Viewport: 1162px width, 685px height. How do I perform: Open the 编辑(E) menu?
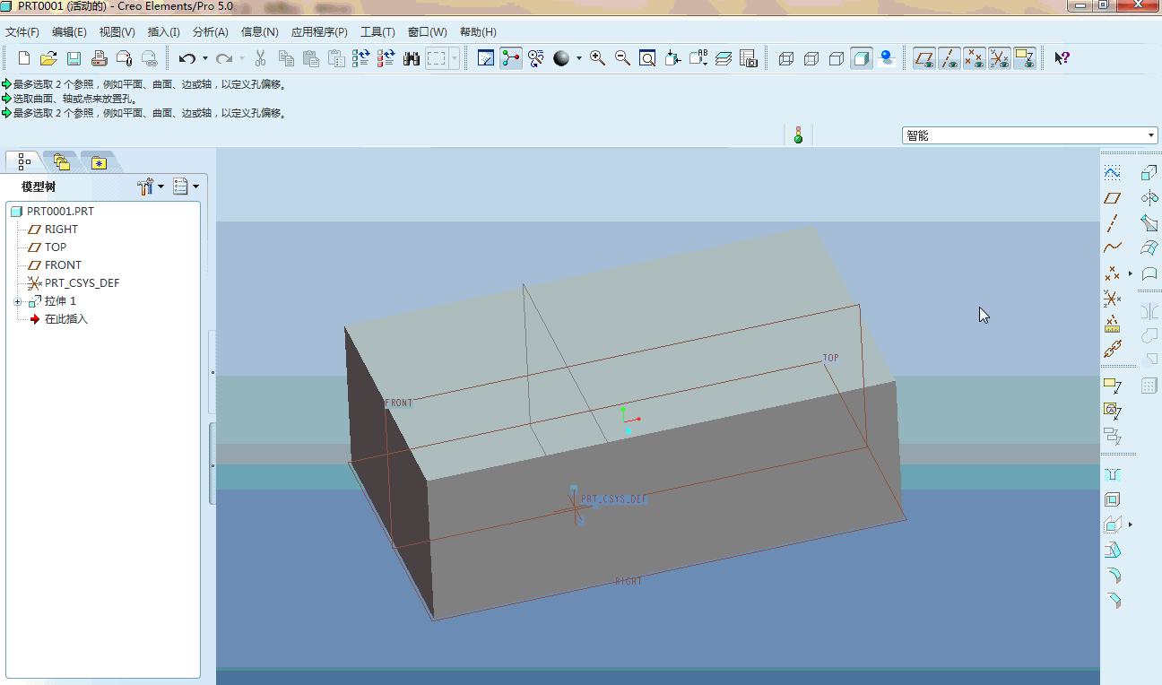[69, 32]
